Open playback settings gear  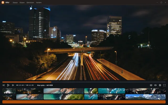click(160, 85)
